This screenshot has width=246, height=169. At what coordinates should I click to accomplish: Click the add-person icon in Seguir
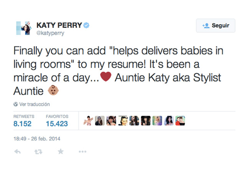(205, 26)
